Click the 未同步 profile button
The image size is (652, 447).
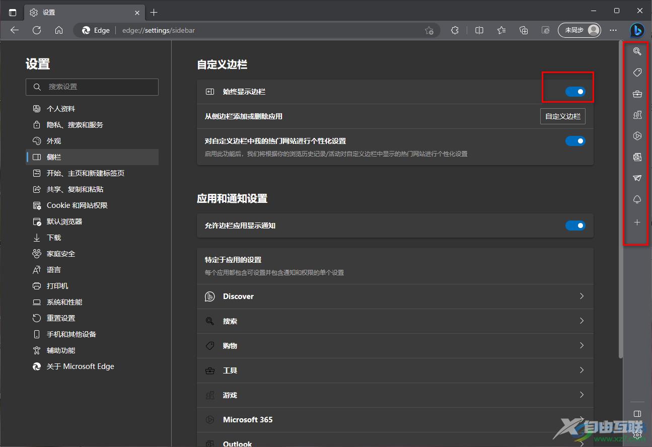click(x=579, y=30)
